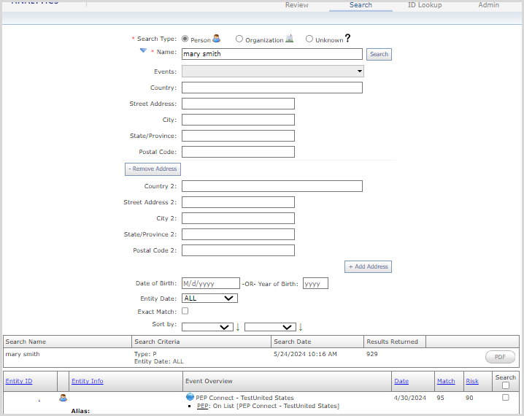Click the result date 4/30/2024
Viewport: 524px width, 416px height.
pos(410,398)
